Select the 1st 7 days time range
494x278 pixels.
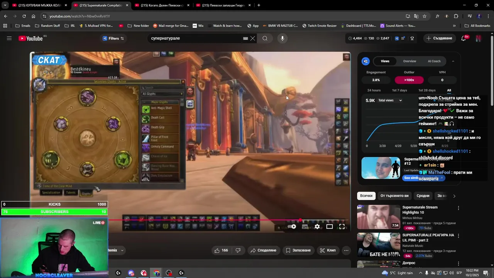coord(399,90)
